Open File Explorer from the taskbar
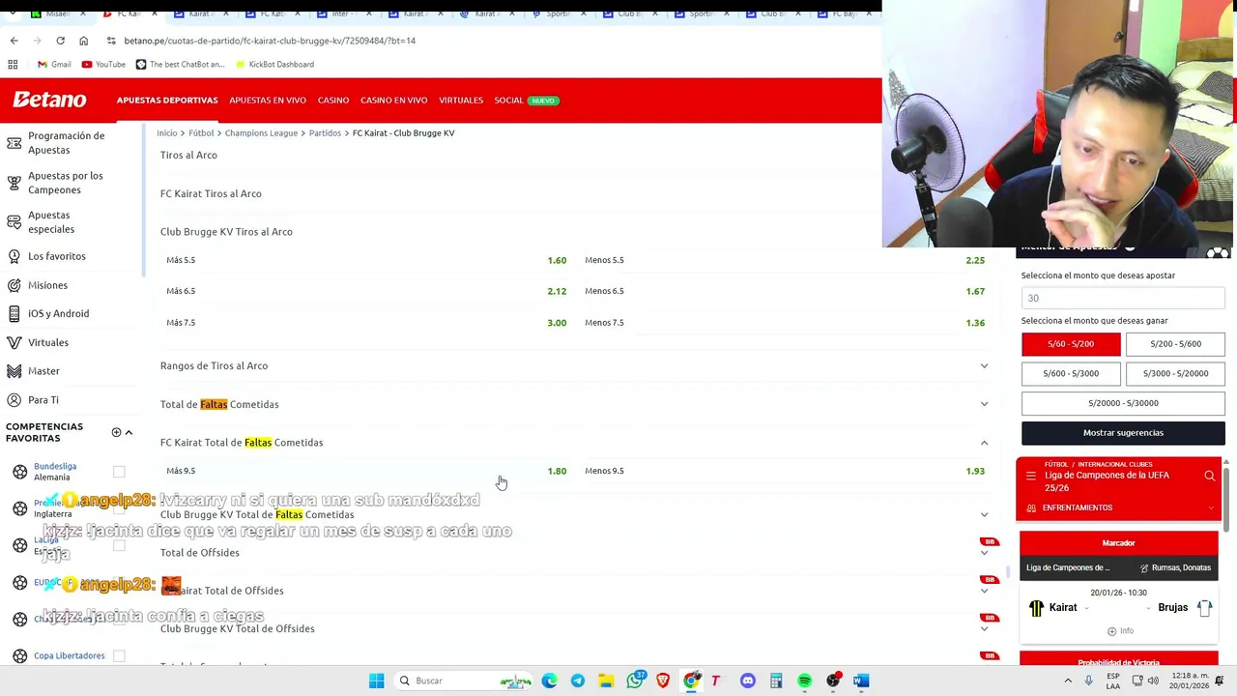Viewport: 1237px width, 696px height. (x=606, y=681)
